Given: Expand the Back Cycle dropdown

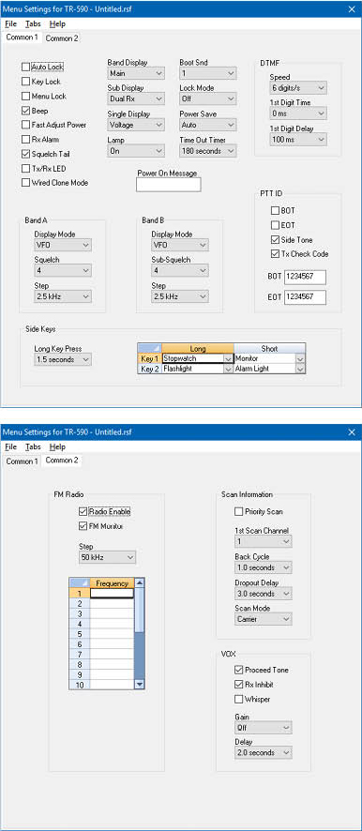Looking at the screenshot, I should 264,567.
